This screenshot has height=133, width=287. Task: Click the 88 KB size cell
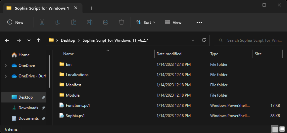point(275,115)
